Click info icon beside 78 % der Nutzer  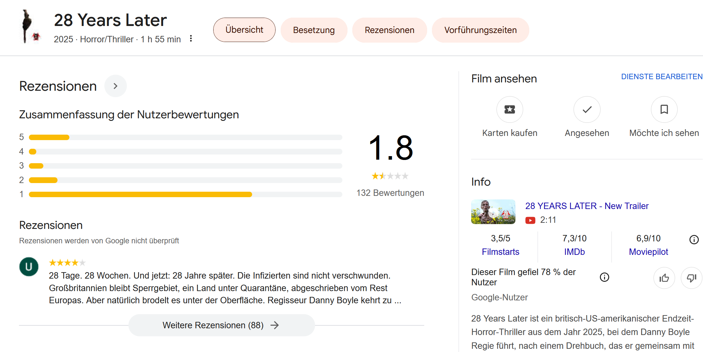pyautogui.click(x=604, y=277)
